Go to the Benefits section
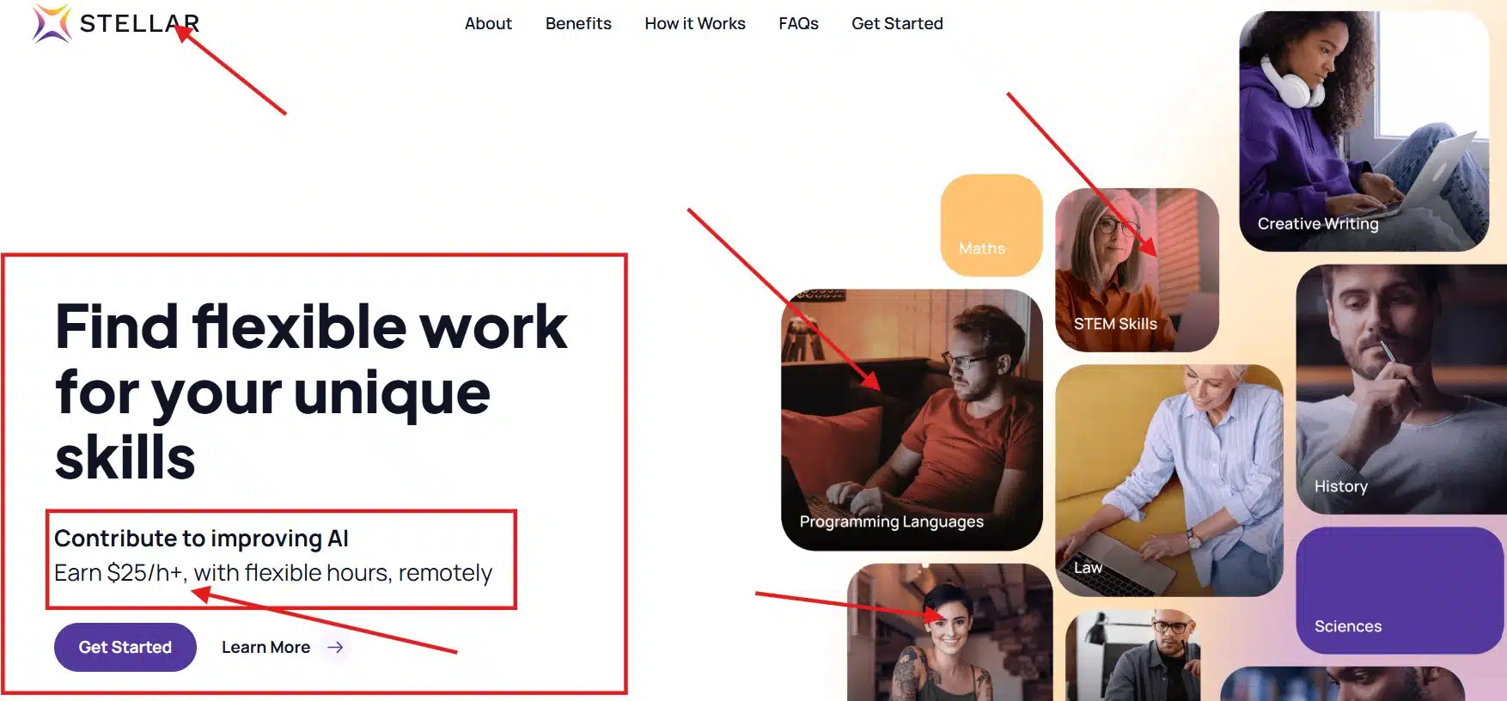Viewport: 1507px width, 701px height. click(x=578, y=23)
